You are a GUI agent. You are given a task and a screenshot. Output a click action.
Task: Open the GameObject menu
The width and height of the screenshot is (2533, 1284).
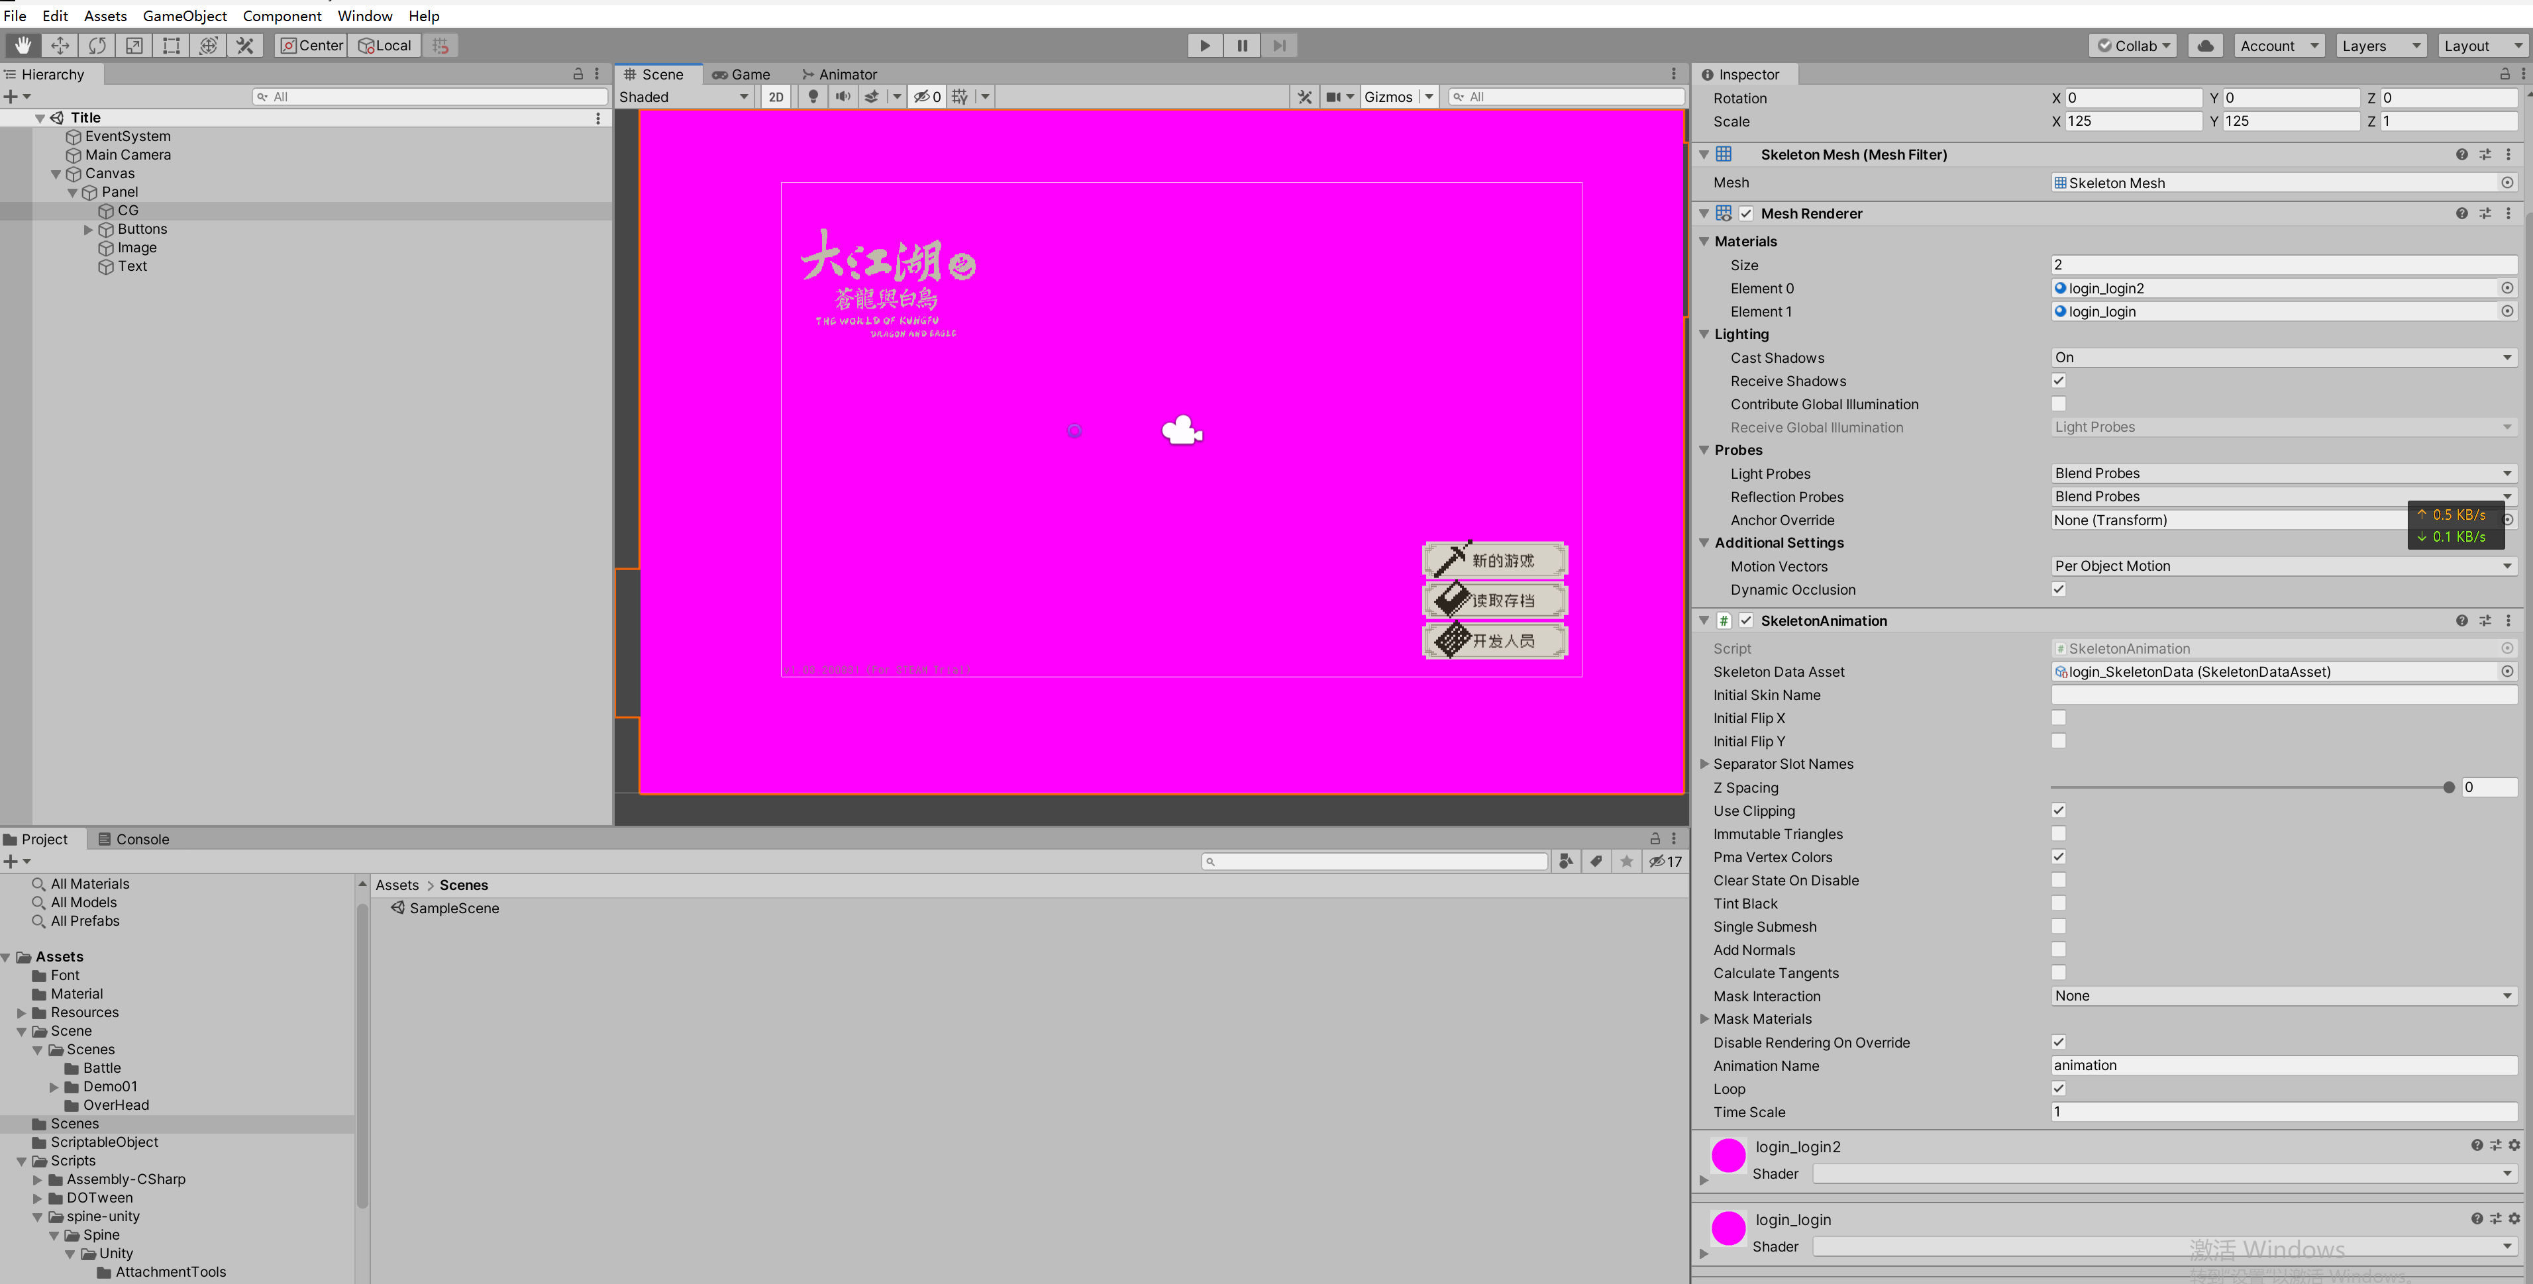185,16
